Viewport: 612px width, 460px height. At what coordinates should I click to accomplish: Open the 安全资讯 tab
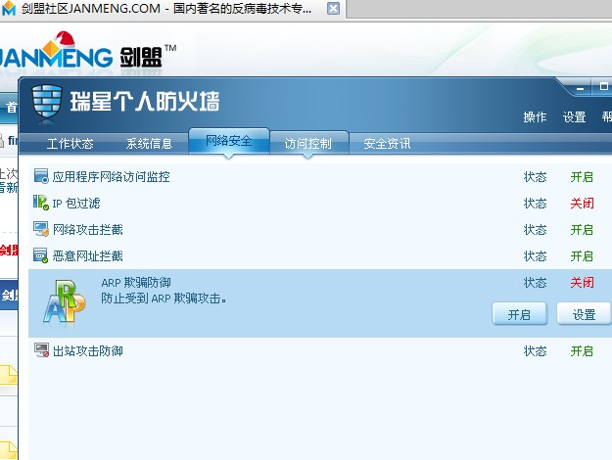pos(387,144)
